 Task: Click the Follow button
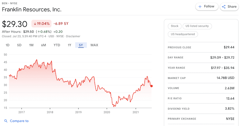point(207,6)
